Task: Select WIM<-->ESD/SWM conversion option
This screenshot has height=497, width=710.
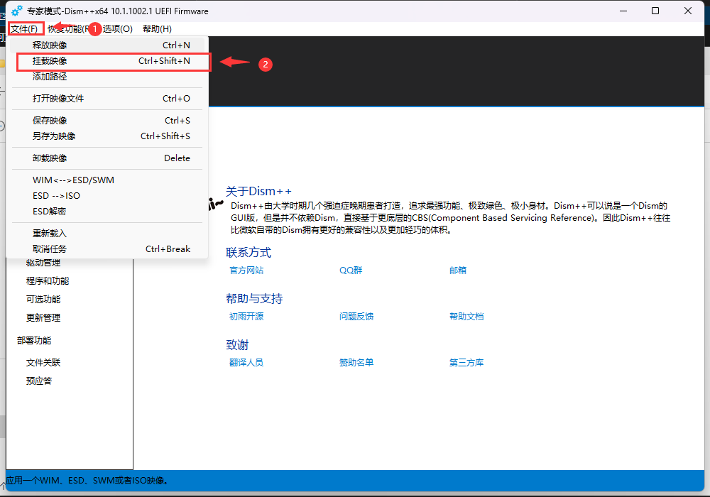Action: 73,180
